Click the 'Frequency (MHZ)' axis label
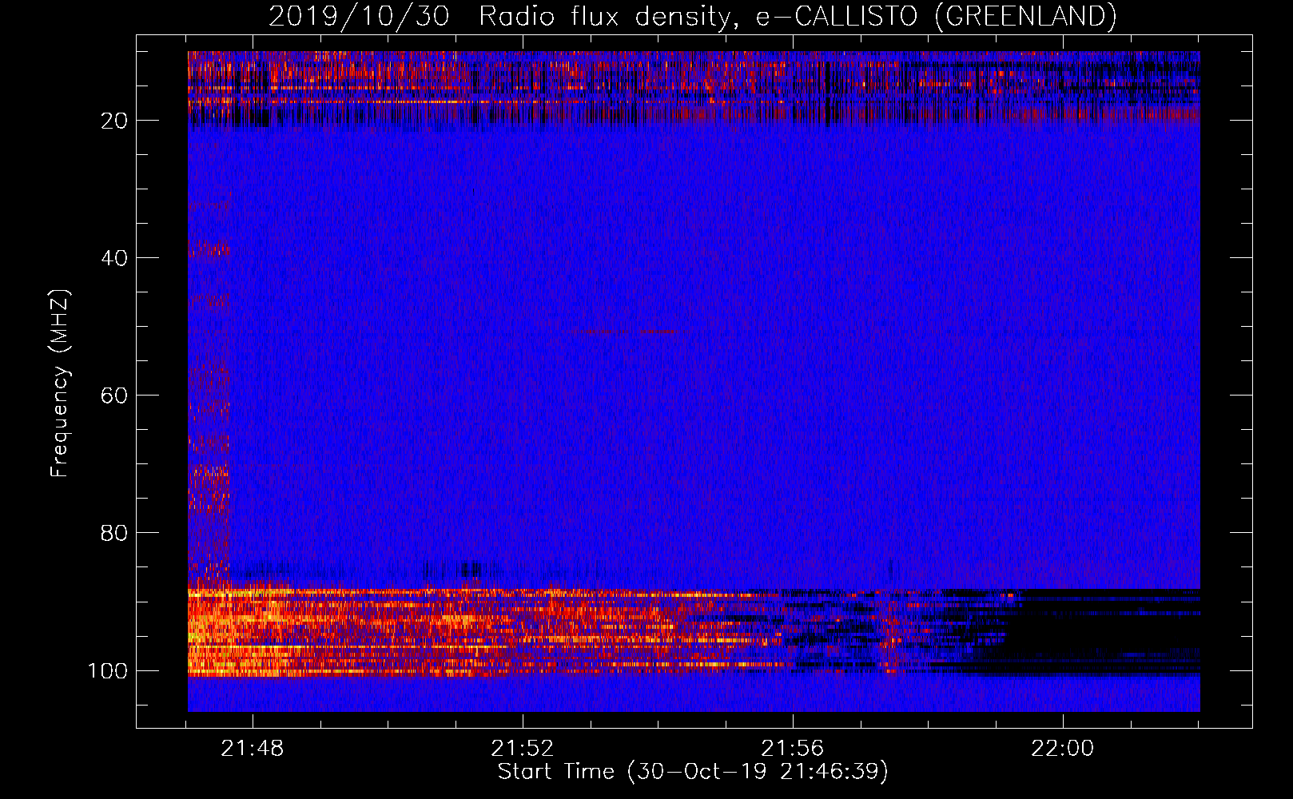The height and width of the screenshot is (799, 1293). click(60, 384)
